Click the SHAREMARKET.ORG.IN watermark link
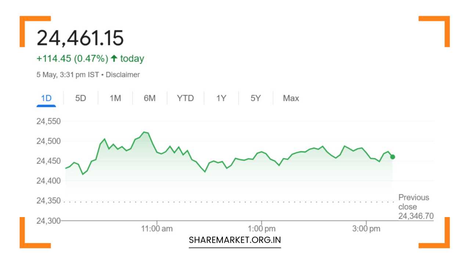 (235, 240)
